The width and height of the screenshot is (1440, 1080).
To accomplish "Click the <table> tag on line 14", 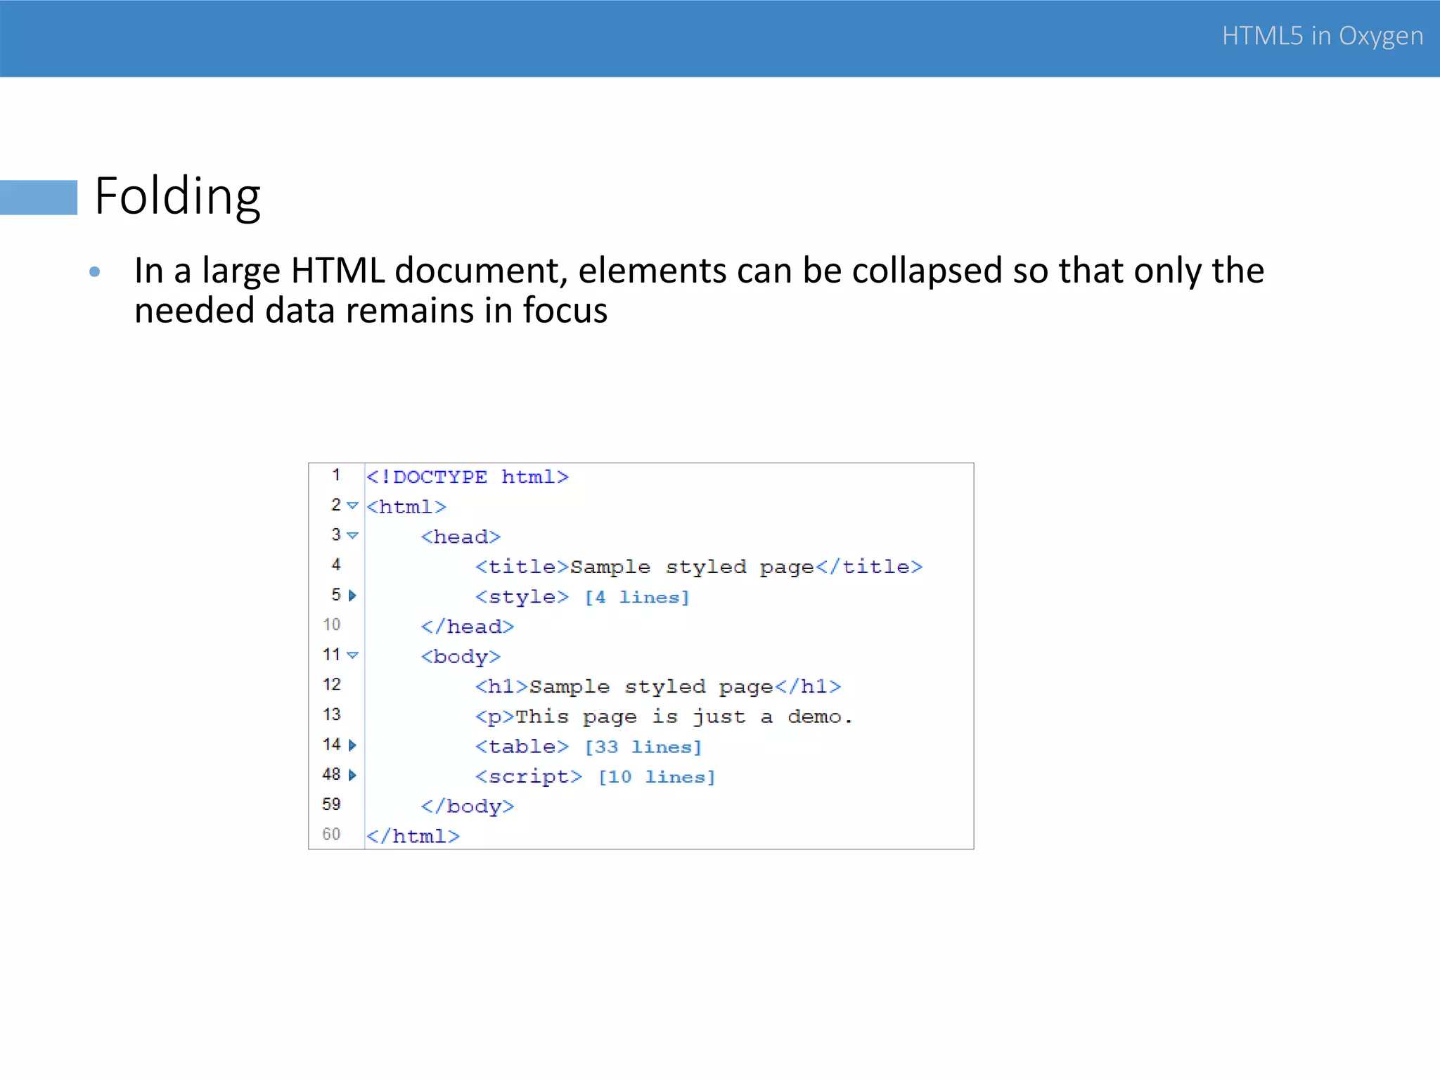I will click(522, 747).
